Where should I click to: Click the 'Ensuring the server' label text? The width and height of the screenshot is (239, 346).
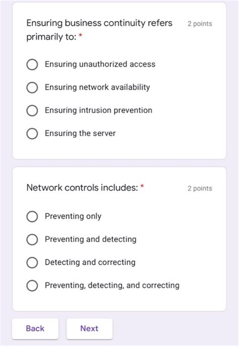pos(80,133)
